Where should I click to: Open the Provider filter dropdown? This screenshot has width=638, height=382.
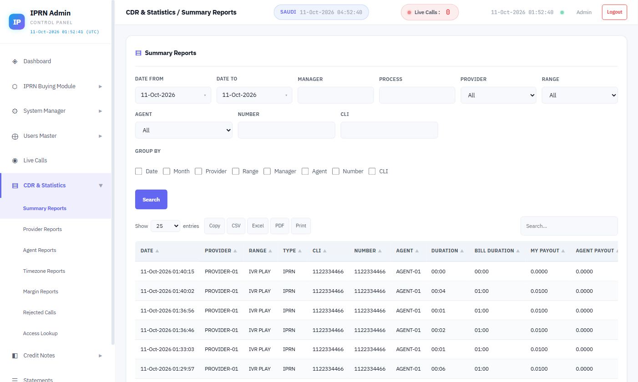click(498, 95)
